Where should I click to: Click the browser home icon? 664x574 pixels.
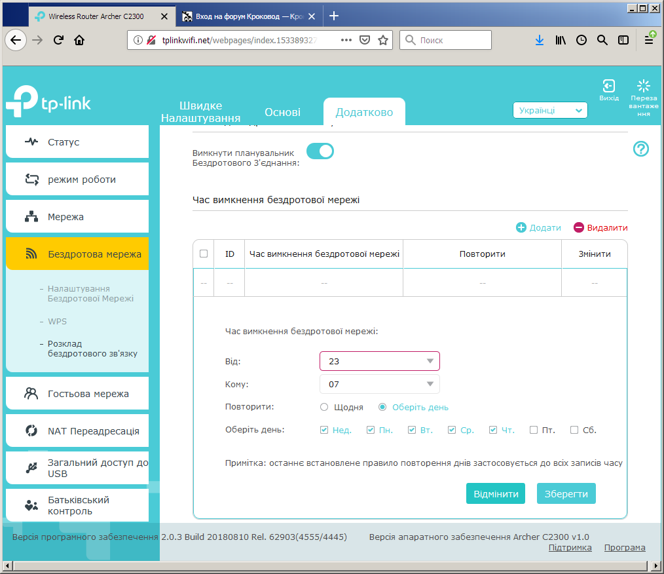pyautogui.click(x=79, y=40)
